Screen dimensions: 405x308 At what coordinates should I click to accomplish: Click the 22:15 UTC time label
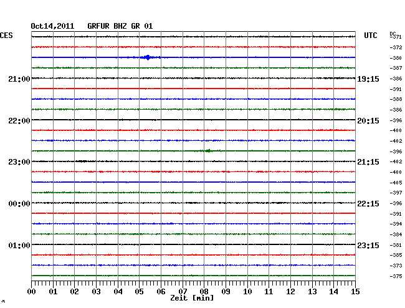coord(368,204)
